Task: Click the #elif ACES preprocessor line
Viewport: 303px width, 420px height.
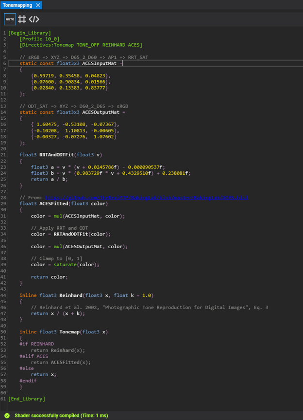Action: click(x=34, y=356)
